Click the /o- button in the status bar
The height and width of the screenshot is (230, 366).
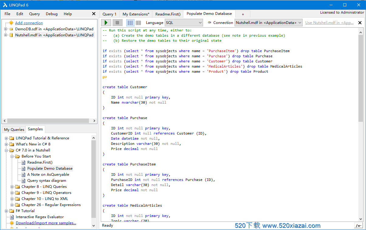tap(358, 225)
